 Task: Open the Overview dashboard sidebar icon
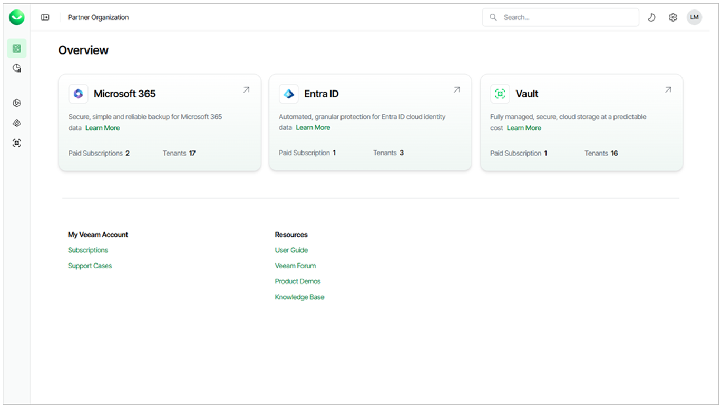tap(17, 48)
